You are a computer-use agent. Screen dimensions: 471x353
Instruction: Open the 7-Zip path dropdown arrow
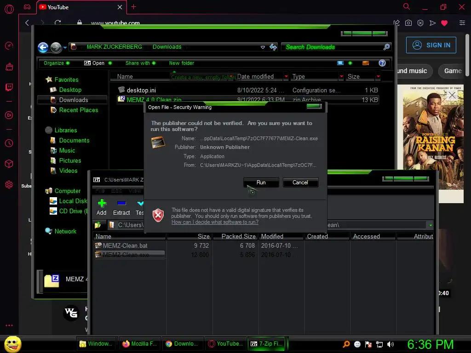coord(431,225)
